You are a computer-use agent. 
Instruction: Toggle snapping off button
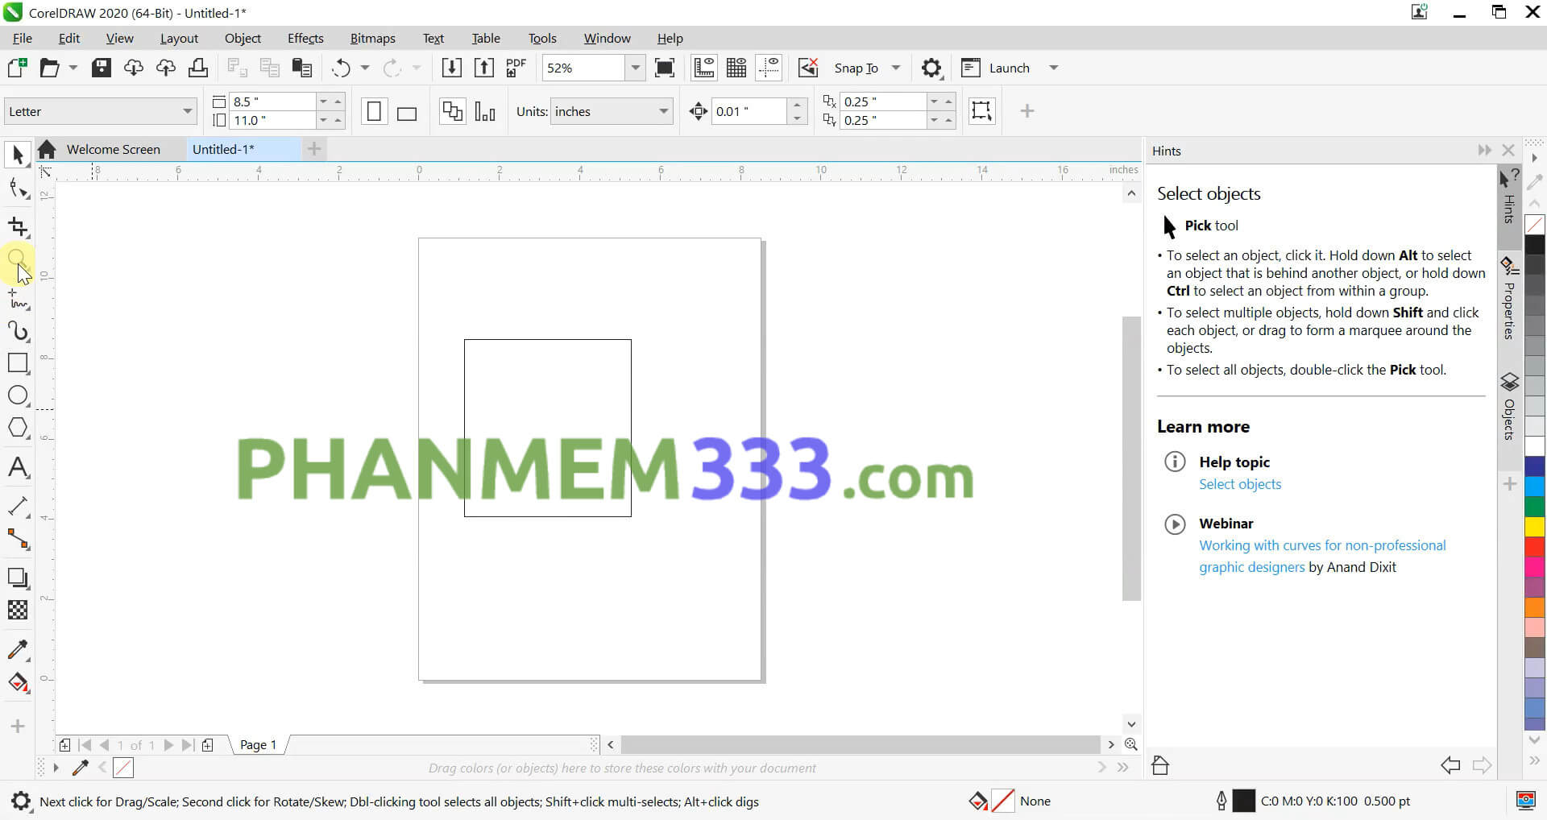[808, 68]
